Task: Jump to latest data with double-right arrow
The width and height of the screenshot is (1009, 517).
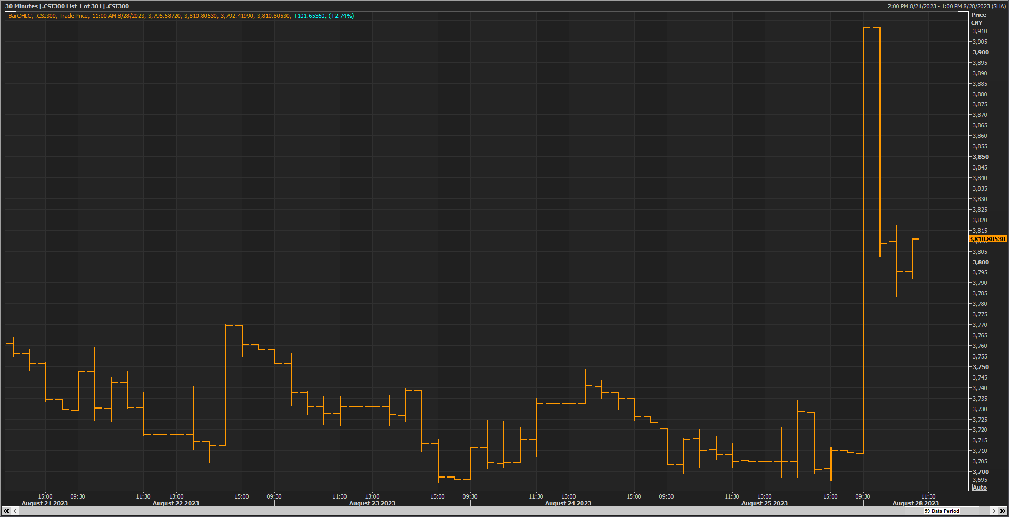Action: (x=1002, y=511)
